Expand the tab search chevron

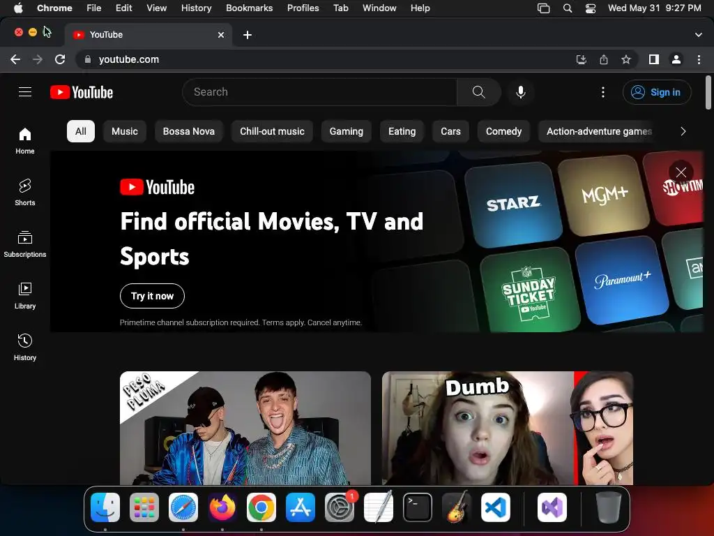(x=698, y=35)
